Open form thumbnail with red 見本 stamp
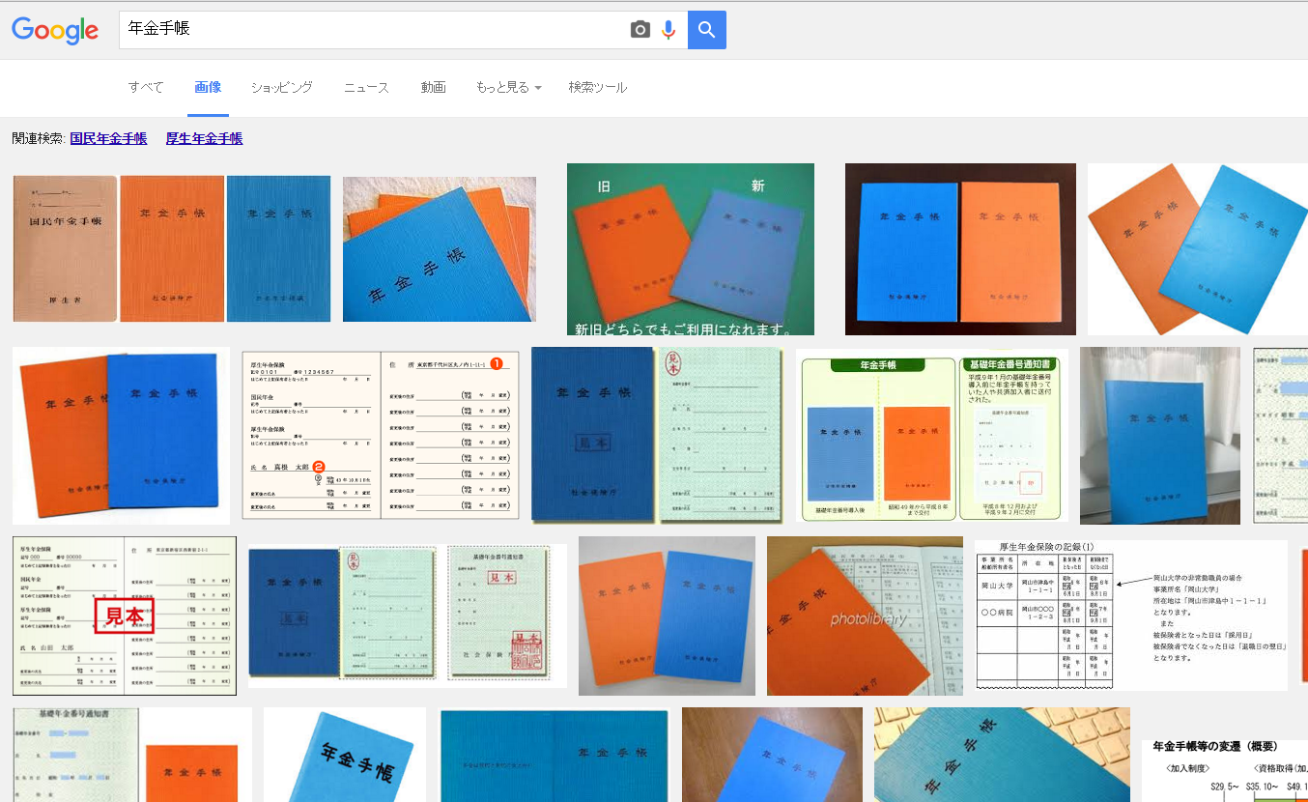This screenshot has height=802, width=1308. [125, 616]
